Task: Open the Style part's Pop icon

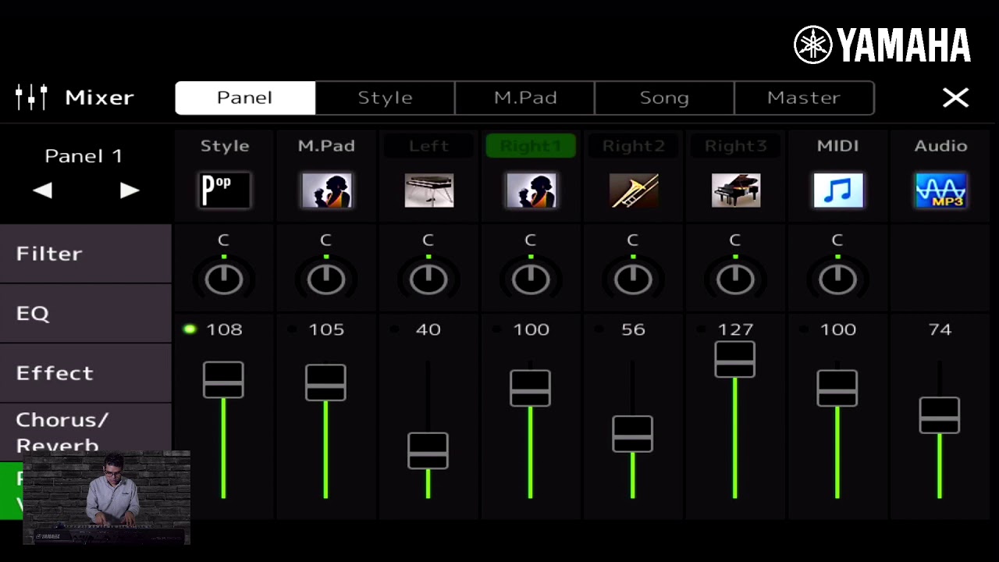Action: [x=224, y=190]
